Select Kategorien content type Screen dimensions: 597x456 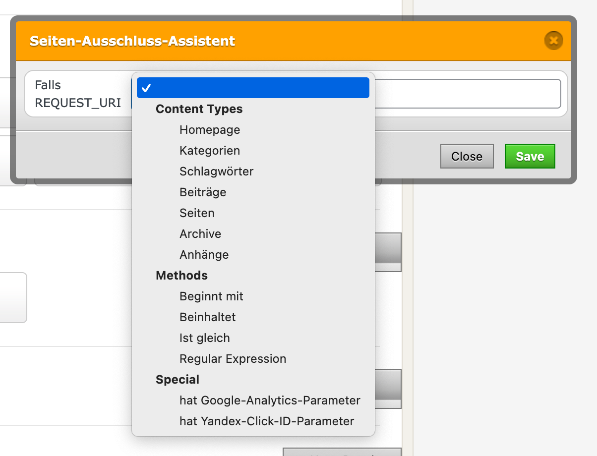(x=210, y=151)
